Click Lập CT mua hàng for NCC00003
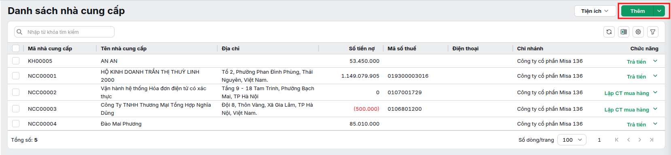Image resolution: width=671 pixels, height=155 pixels. [x=626, y=110]
